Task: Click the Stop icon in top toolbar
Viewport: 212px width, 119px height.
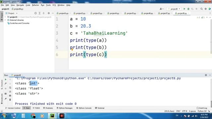Action: (196, 9)
